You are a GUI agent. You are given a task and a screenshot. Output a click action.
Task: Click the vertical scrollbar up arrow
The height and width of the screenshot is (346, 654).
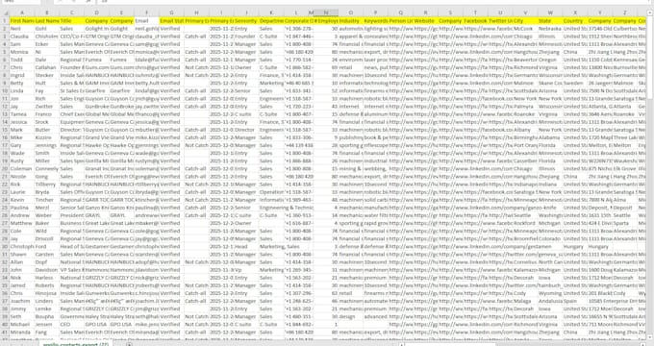click(x=650, y=12)
